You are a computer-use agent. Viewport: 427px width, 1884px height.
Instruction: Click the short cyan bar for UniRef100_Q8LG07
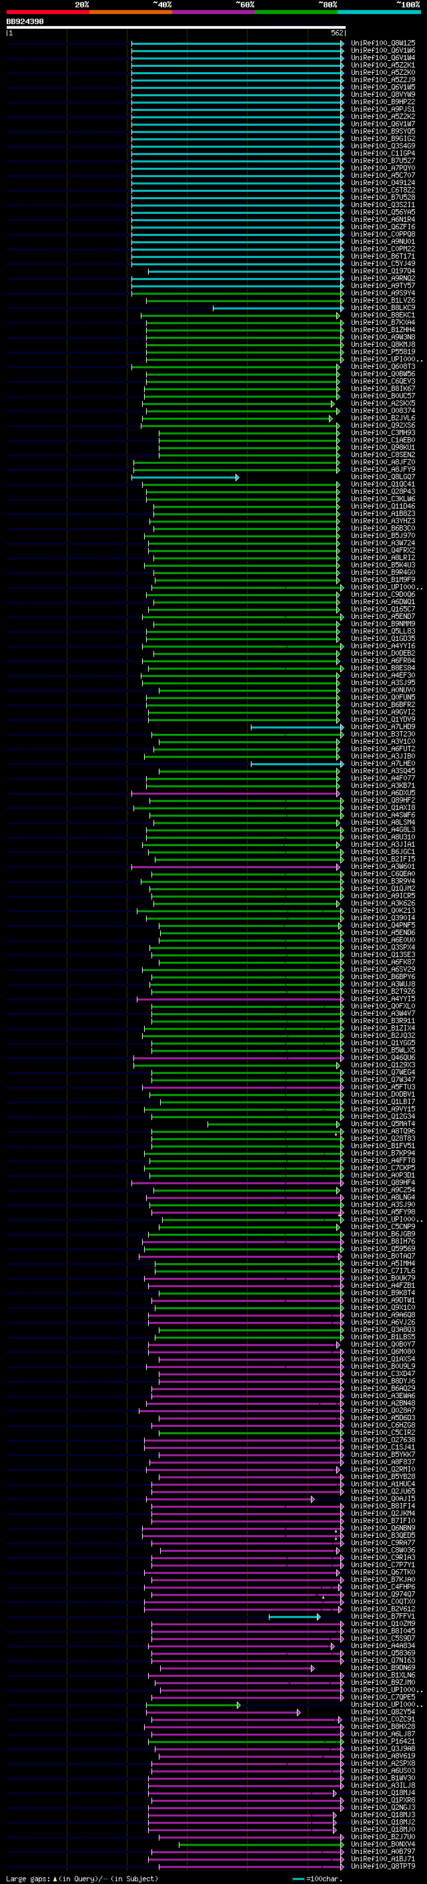coord(185,477)
